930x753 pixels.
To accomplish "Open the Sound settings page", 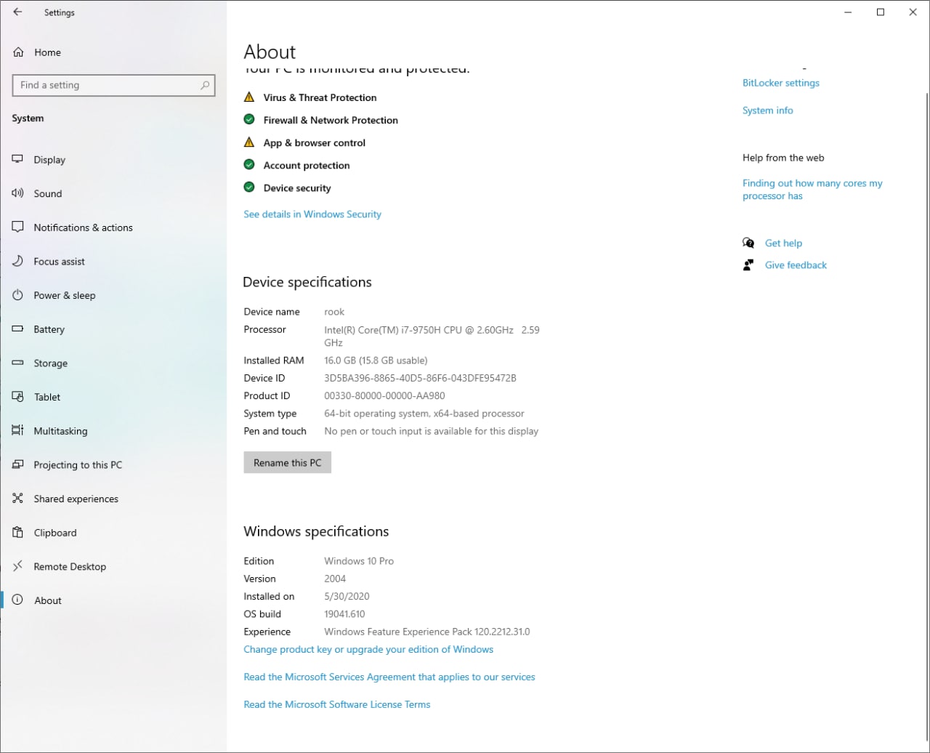I will (113, 193).
